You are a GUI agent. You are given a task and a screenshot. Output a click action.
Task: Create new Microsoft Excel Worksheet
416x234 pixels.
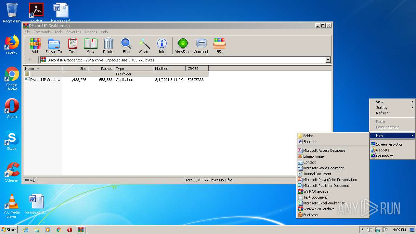pos(333,203)
